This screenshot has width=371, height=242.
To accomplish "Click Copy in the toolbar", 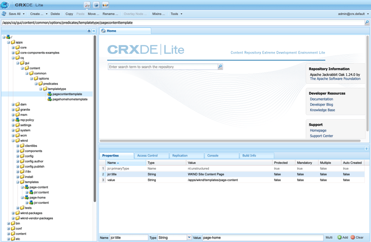I will pyautogui.click(x=69, y=14).
